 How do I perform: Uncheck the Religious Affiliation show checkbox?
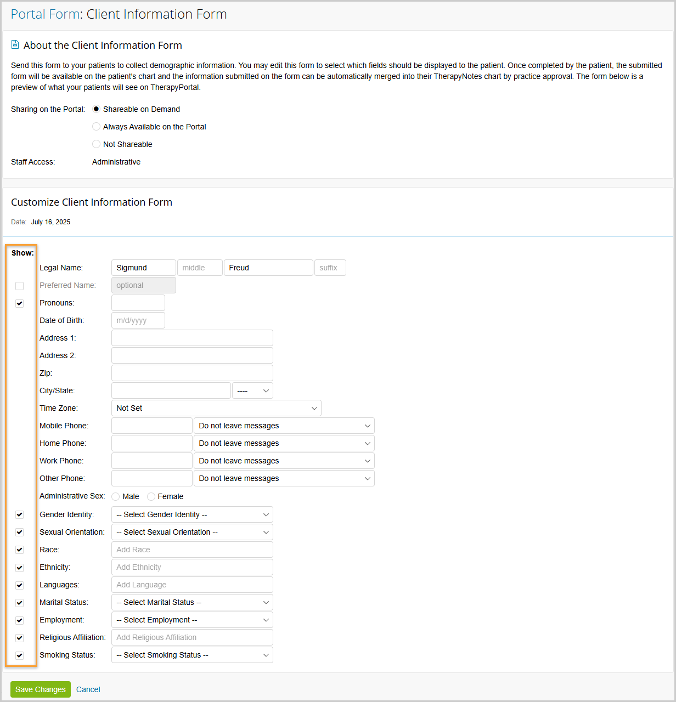20,638
